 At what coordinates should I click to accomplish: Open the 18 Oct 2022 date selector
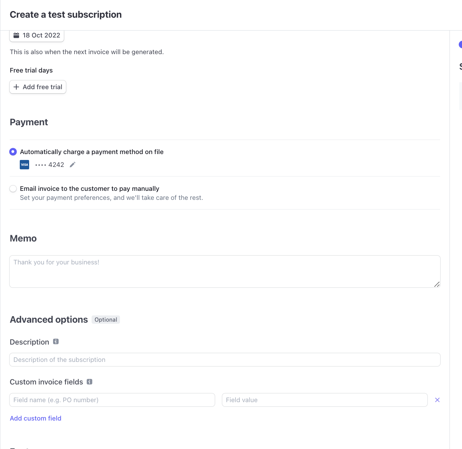click(x=37, y=35)
